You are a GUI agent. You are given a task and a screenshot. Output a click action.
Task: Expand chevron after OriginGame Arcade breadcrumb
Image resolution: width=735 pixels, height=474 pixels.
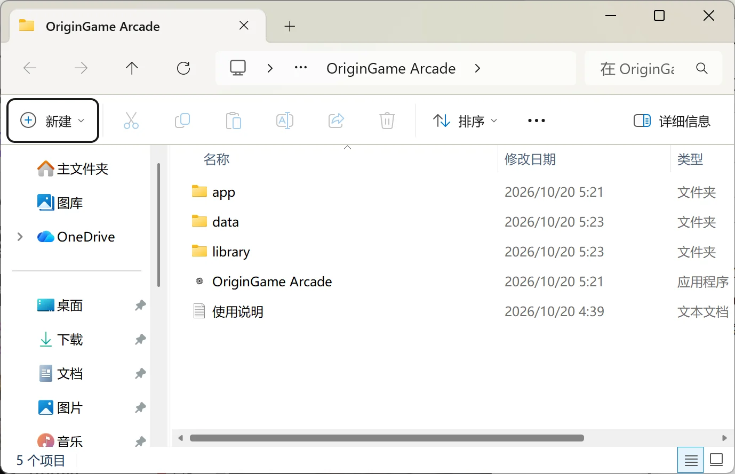(x=477, y=68)
